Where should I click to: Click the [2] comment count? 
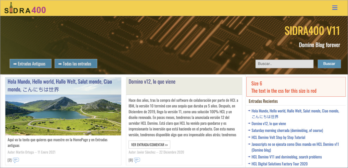click(10, 160)
